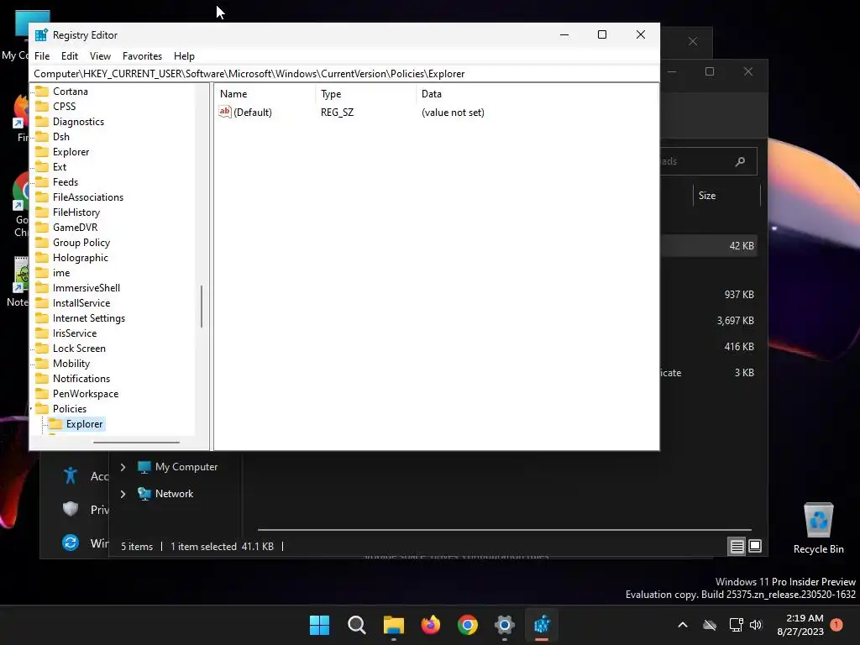Select the Internet Settings registry key
The height and width of the screenshot is (645, 860).
tap(88, 318)
